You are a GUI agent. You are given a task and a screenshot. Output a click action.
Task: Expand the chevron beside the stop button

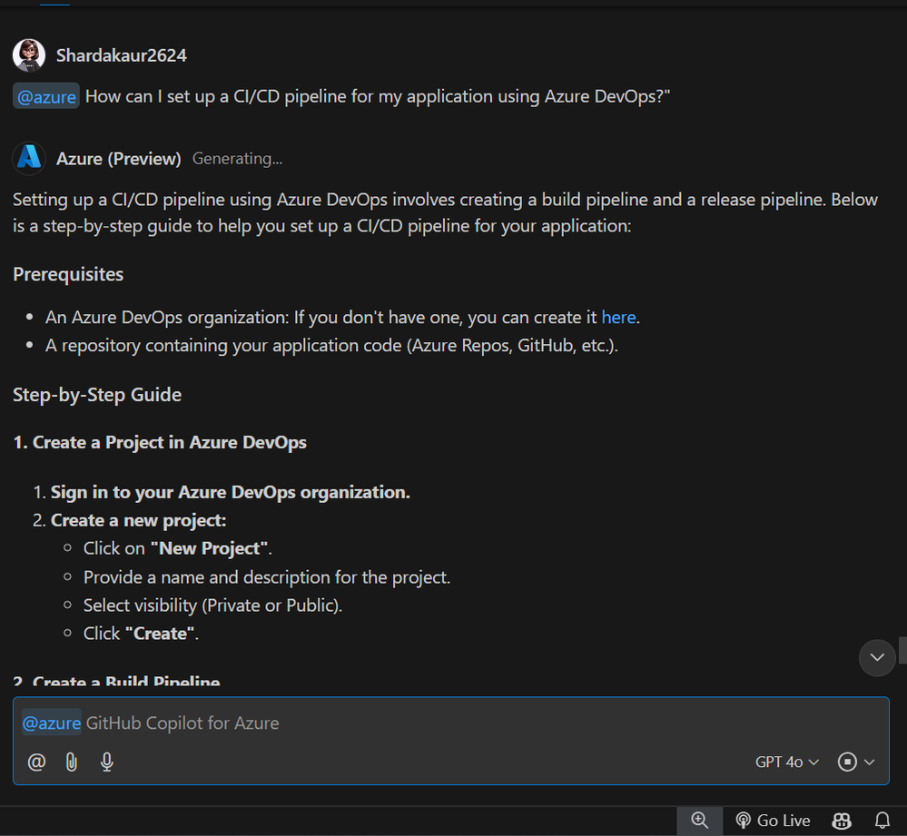coord(870,762)
